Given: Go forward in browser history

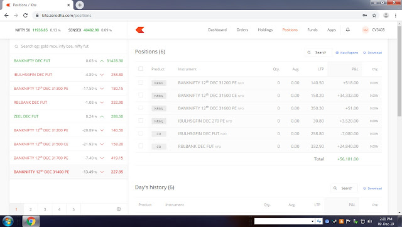Looking at the screenshot, I should coord(16,16).
